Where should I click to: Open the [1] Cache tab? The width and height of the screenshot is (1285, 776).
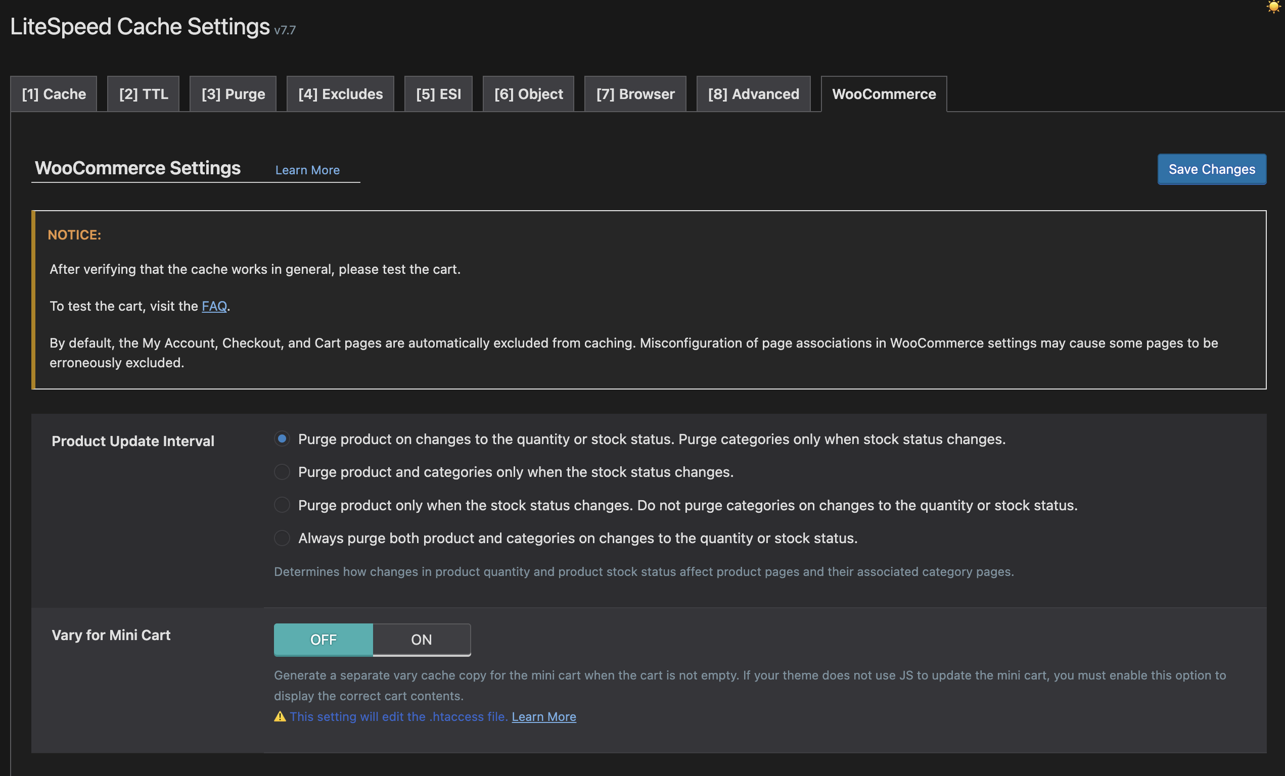click(54, 94)
